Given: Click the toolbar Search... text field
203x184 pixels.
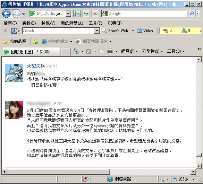Looking at the screenshot, I should tap(59, 31).
